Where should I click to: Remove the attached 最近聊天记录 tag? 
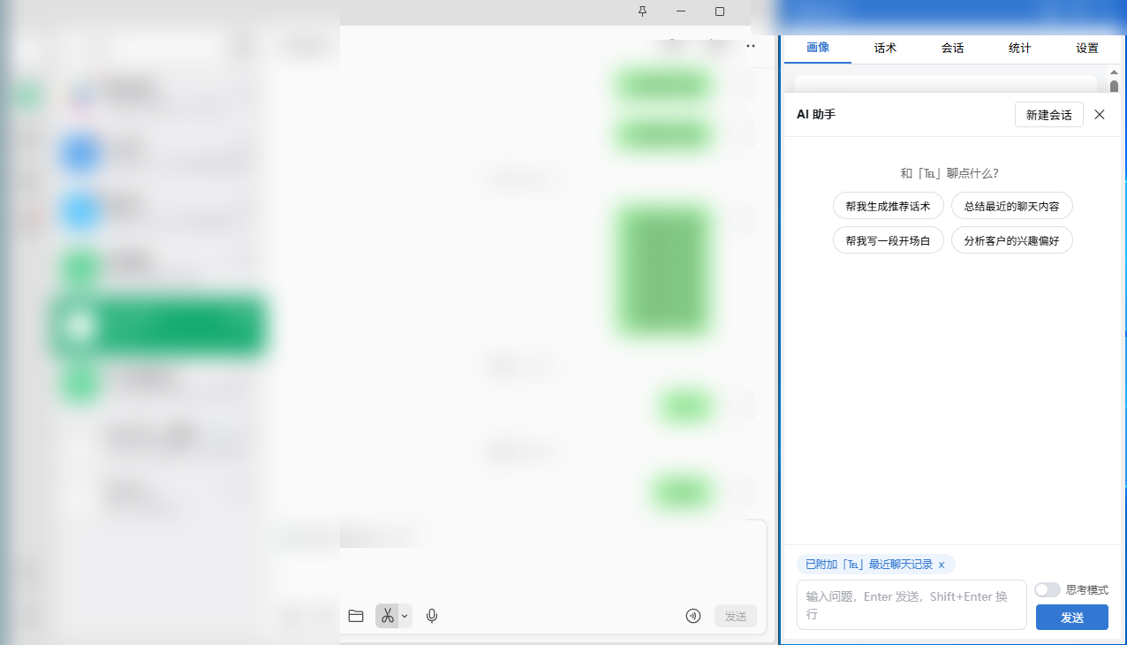(x=942, y=565)
